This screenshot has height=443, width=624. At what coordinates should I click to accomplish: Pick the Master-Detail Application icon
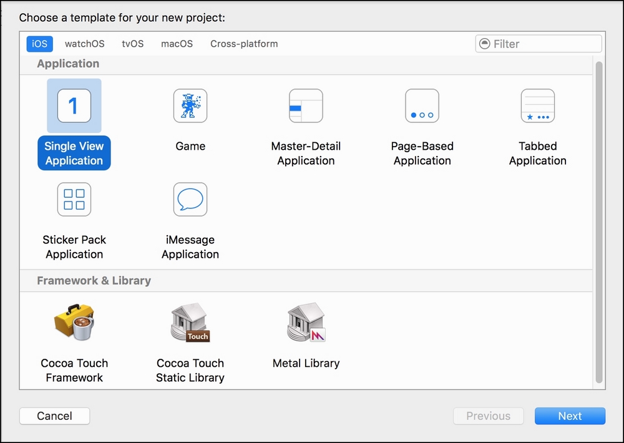pyautogui.click(x=306, y=105)
